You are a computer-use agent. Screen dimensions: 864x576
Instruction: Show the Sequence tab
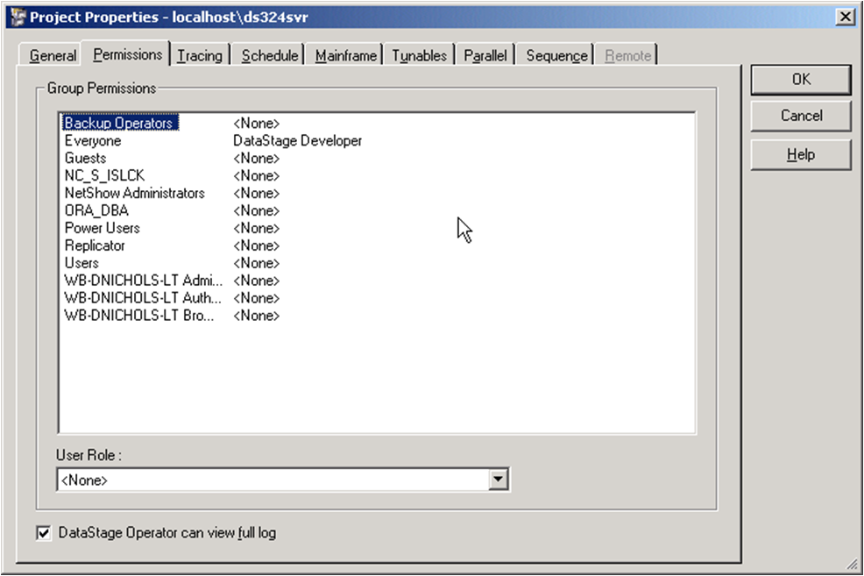point(556,55)
